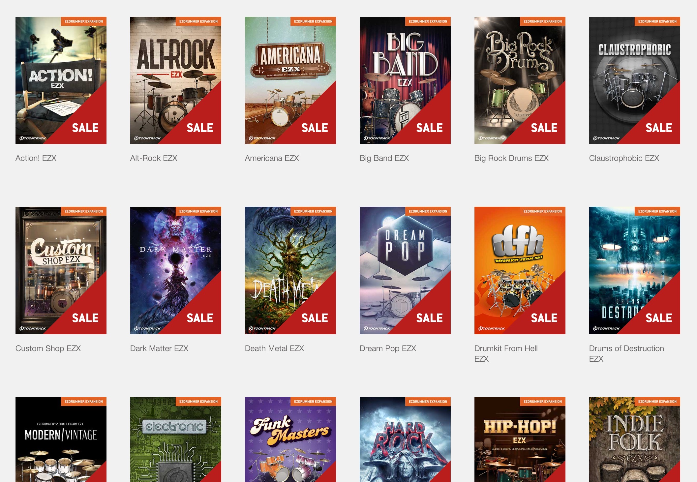Image resolution: width=697 pixels, height=482 pixels.
Task: Open the Action! EZX product thumbnail
Action: coord(61,80)
